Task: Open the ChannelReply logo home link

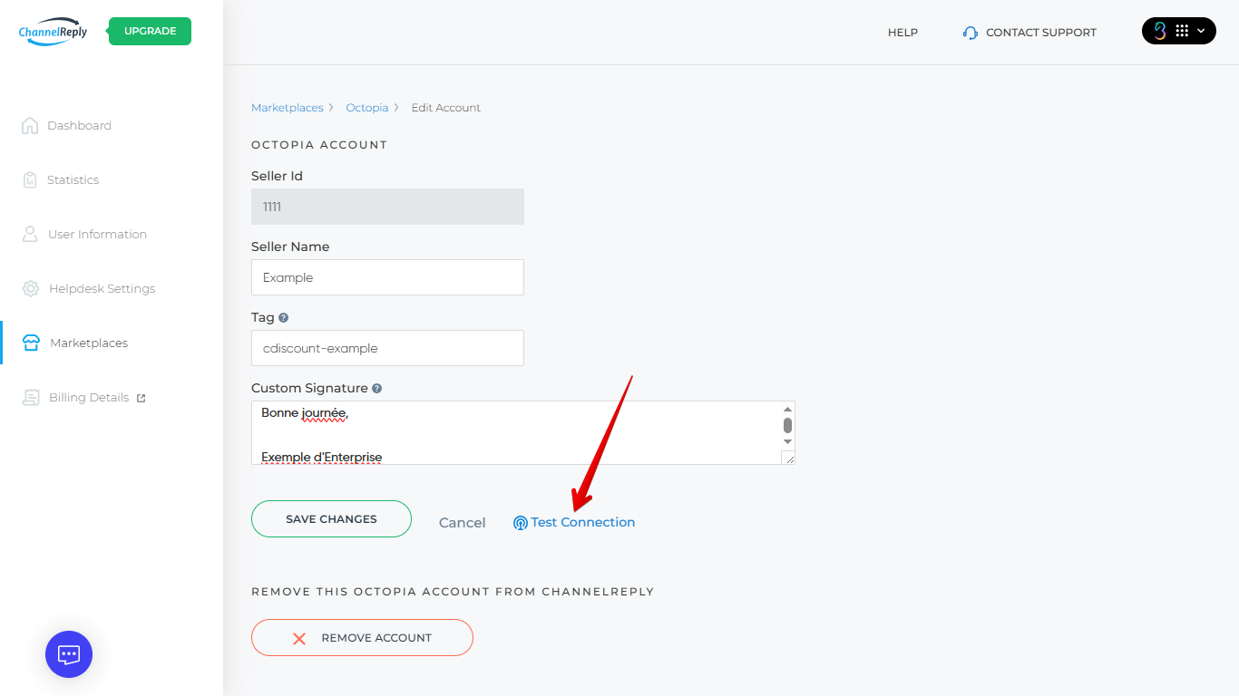Action: point(53,31)
